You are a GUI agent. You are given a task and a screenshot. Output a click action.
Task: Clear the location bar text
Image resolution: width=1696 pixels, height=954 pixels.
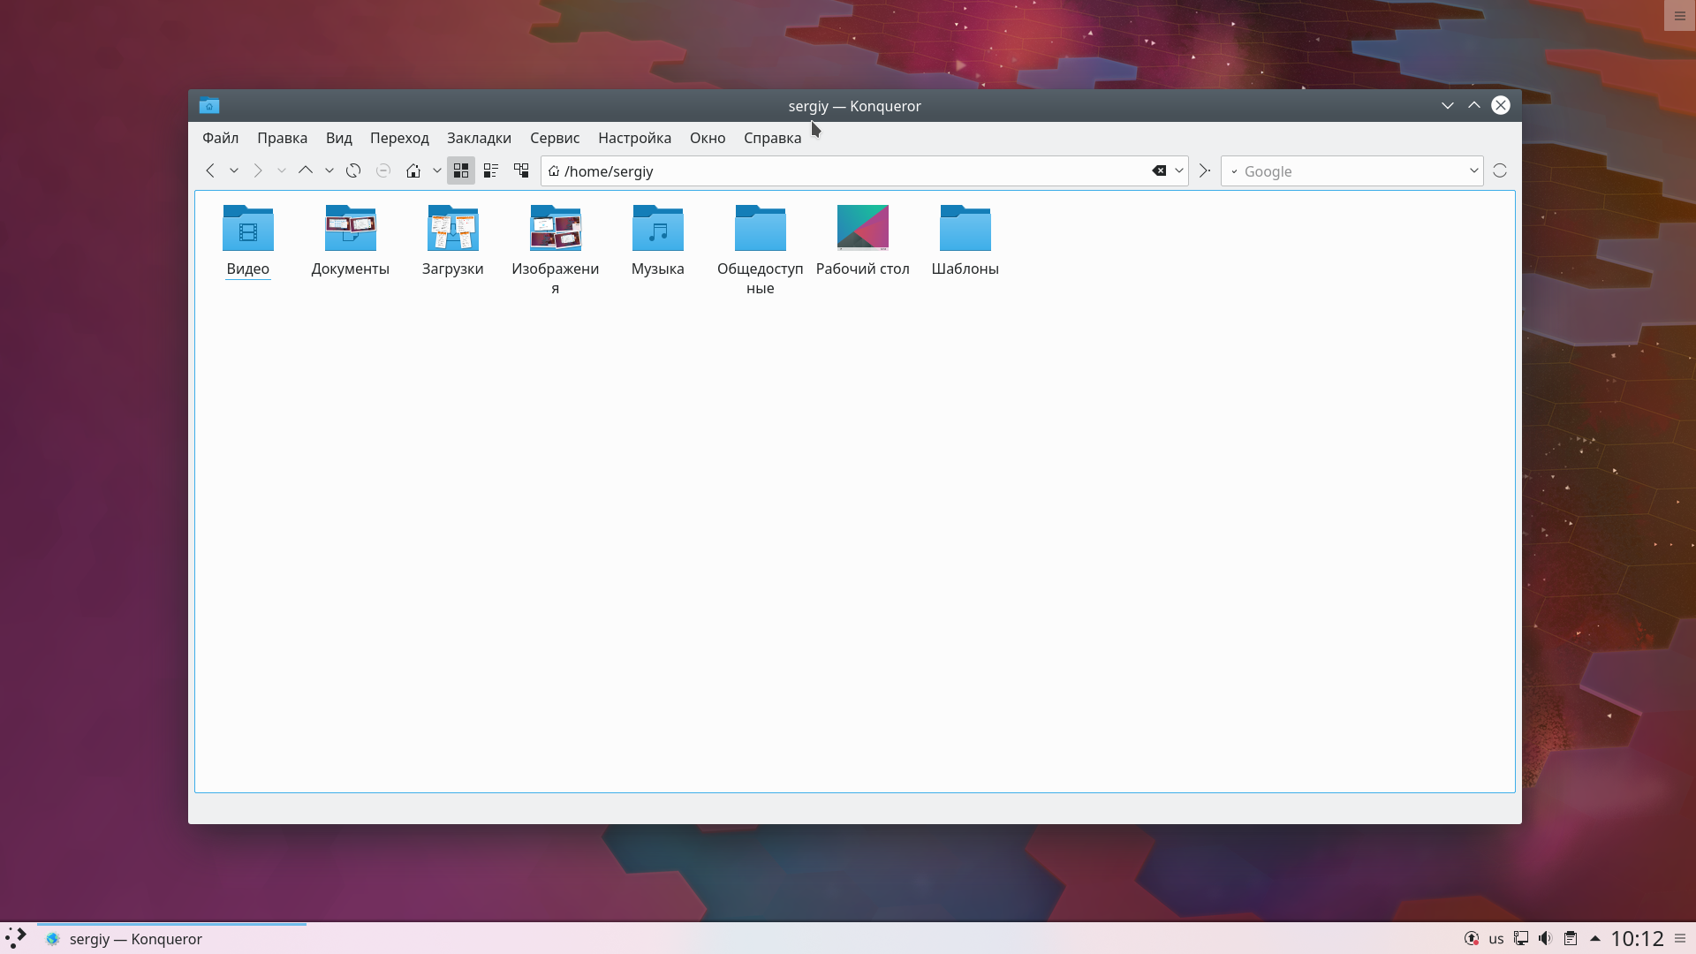[x=1159, y=170]
